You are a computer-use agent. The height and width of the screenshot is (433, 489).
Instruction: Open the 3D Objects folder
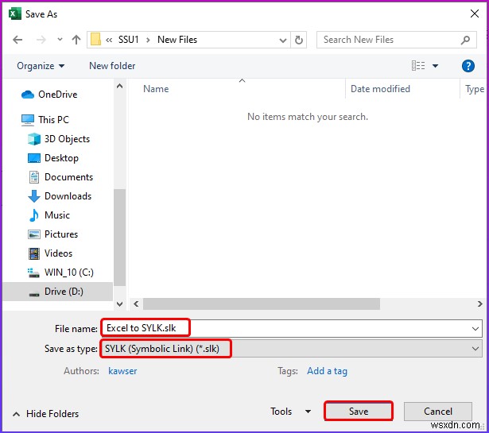click(67, 139)
